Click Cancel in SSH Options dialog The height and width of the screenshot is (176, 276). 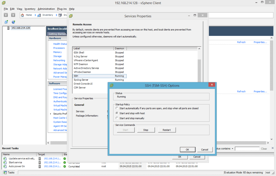tap(205, 150)
